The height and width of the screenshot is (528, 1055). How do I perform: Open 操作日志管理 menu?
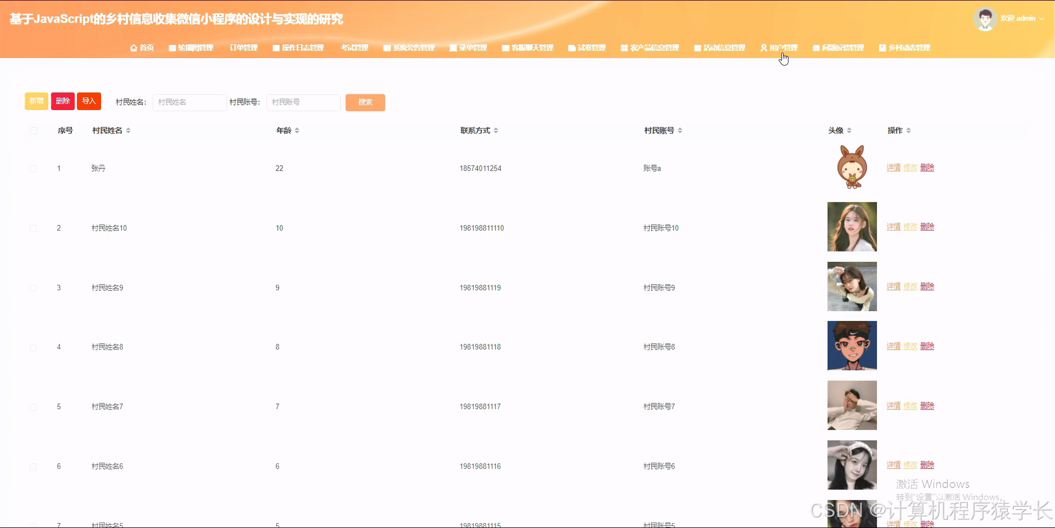[298, 48]
